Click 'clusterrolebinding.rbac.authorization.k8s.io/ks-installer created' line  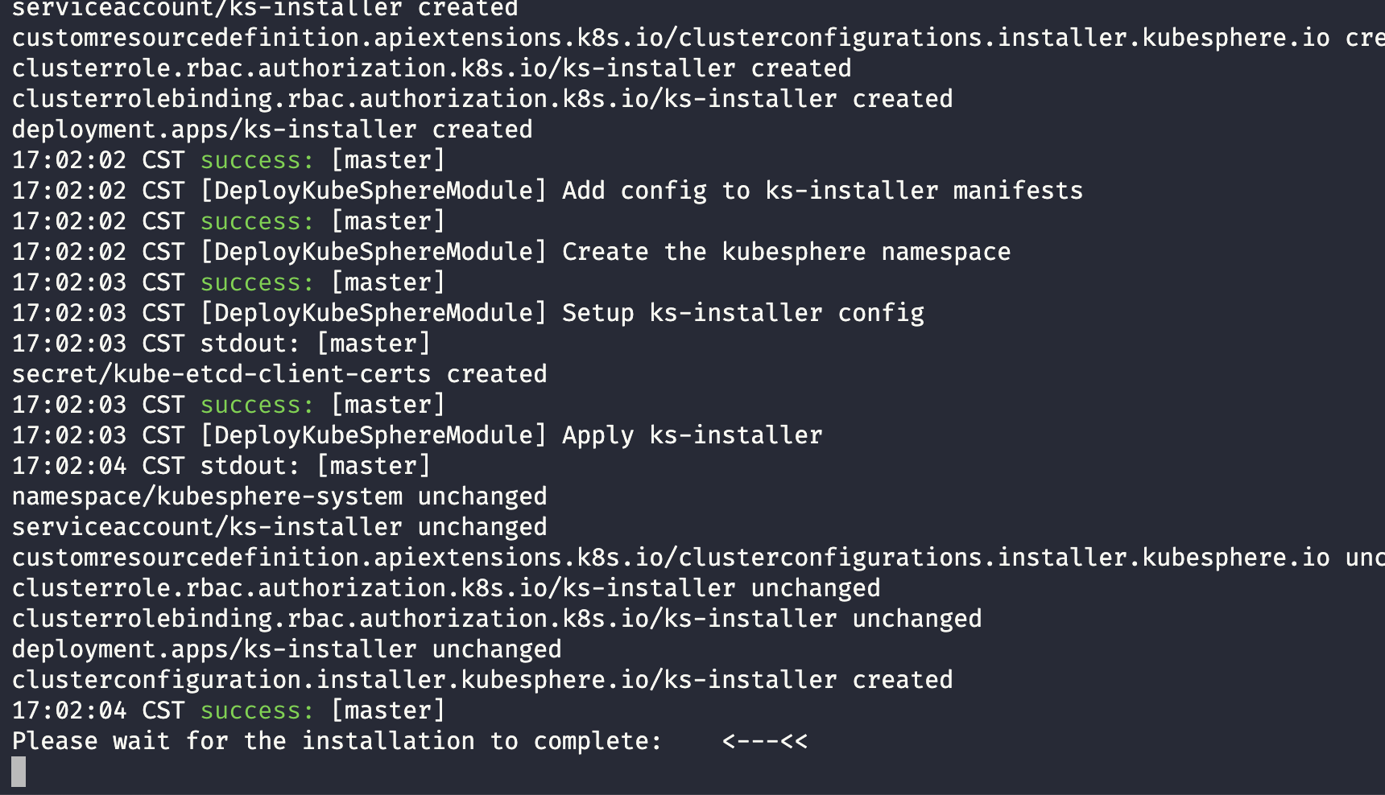pos(482,99)
